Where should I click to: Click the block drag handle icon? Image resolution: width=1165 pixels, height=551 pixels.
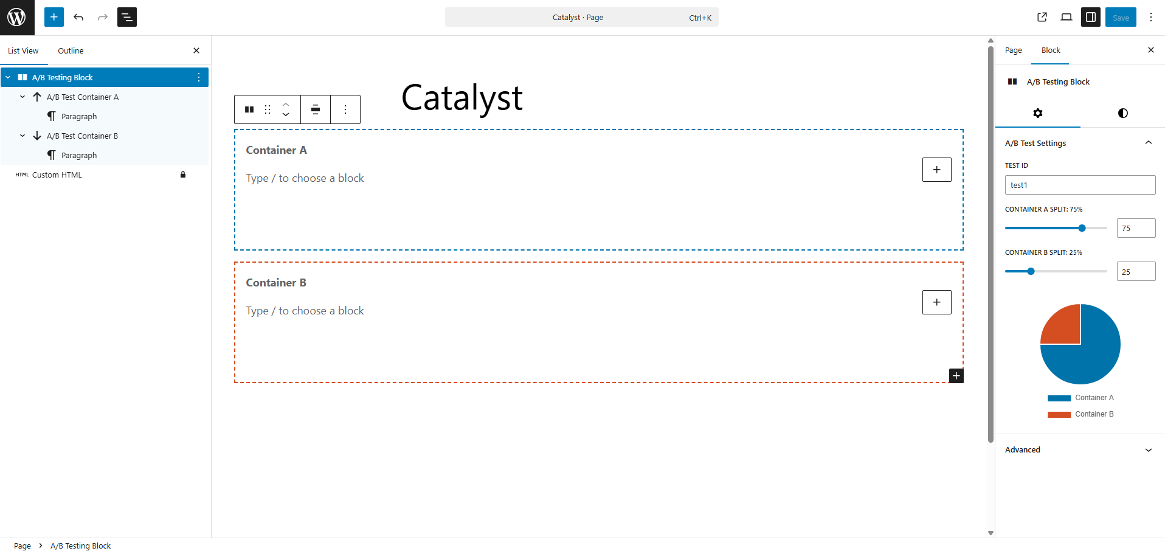point(268,109)
